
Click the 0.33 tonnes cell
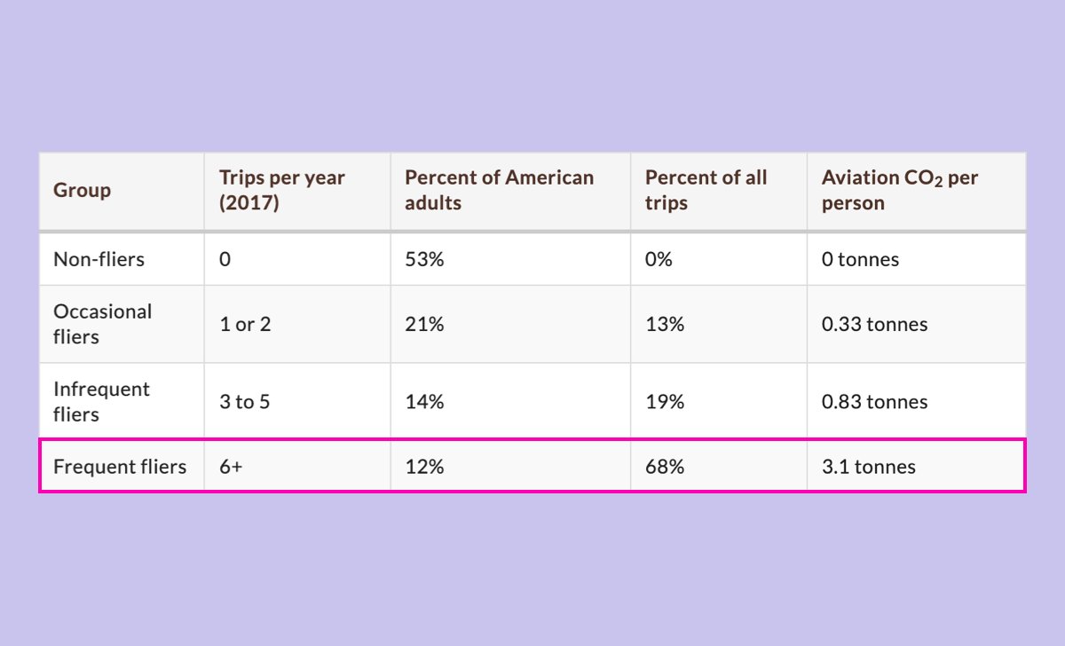874,324
